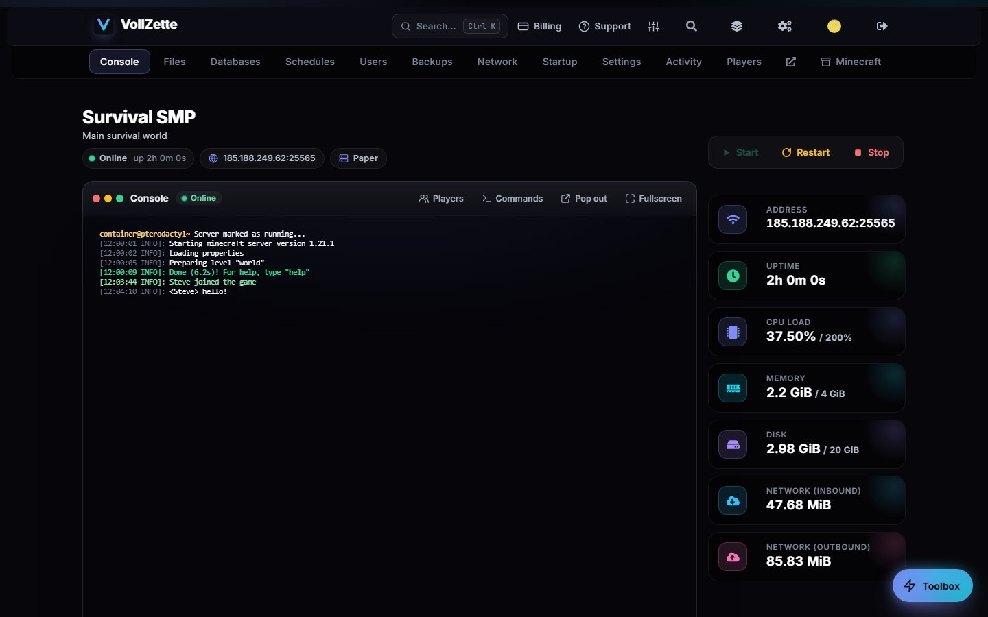Open the sliders filter icon in header
The height and width of the screenshot is (617, 988).
coord(653,26)
